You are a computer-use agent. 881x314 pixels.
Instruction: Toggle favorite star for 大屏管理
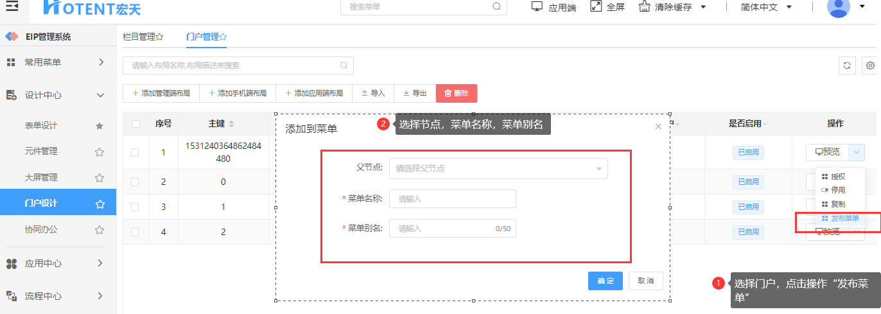tap(100, 178)
